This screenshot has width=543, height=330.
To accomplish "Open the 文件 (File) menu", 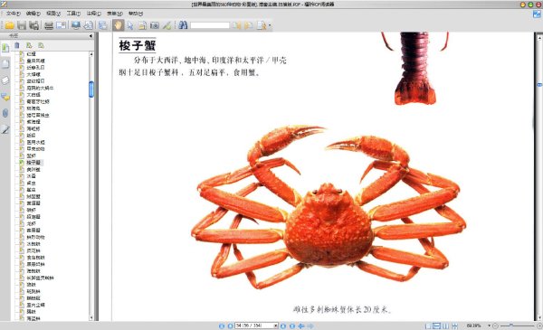I will [x=14, y=14].
